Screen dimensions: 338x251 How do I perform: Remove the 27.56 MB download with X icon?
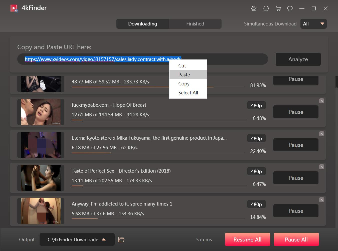322,134
